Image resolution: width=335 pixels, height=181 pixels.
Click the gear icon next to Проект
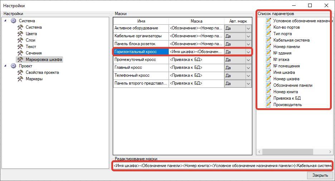14,66
